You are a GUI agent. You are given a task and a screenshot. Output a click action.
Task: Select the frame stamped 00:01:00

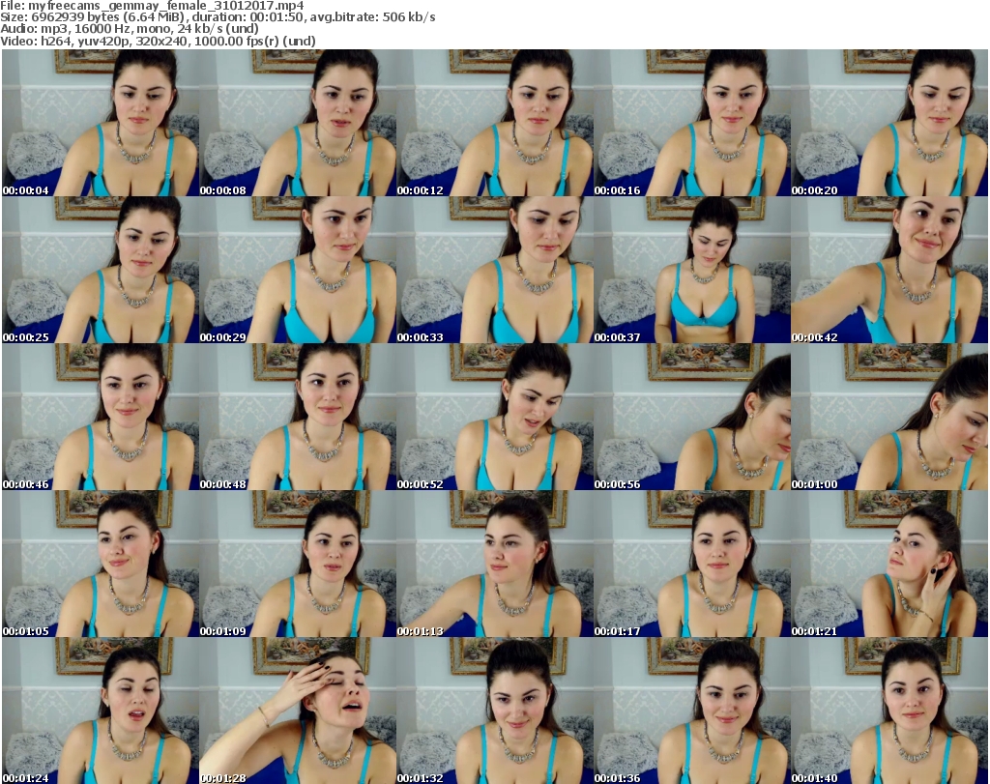pos(889,418)
